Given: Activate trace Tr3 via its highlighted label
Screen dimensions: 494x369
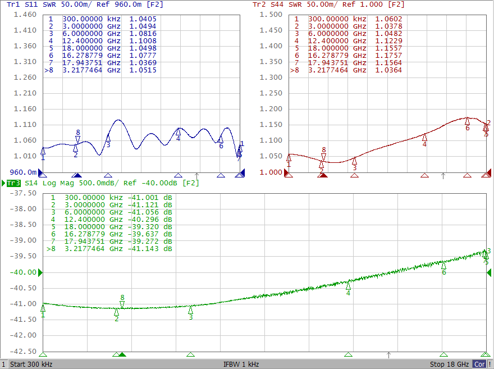Looking at the screenshot, I should pyautogui.click(x=13, y=183).
